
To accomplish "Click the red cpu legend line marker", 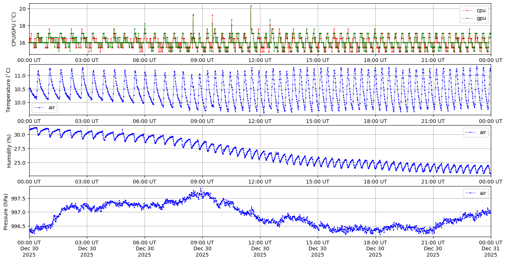I will tap(467, 11).
